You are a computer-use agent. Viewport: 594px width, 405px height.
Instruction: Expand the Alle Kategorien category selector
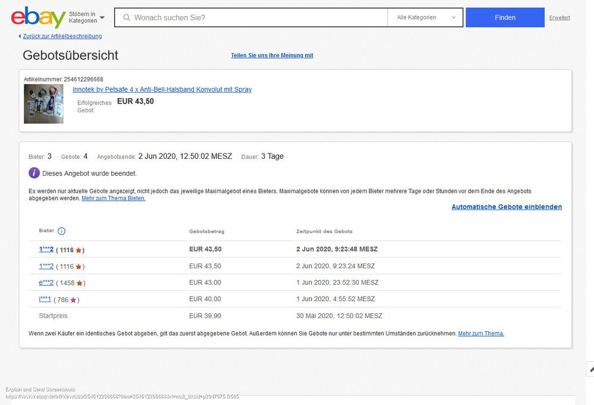coord(425,18)
